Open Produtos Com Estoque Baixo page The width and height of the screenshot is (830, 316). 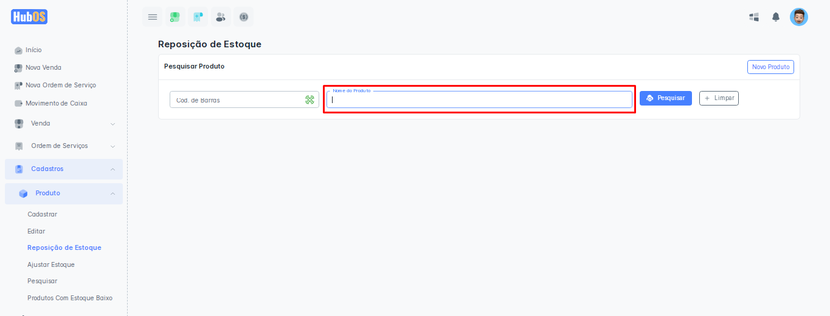point(69,298)
